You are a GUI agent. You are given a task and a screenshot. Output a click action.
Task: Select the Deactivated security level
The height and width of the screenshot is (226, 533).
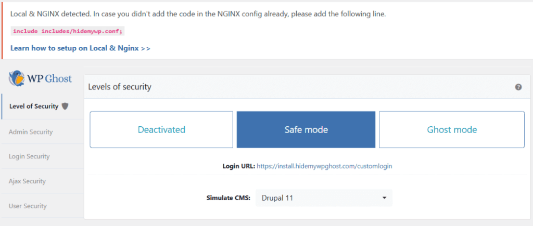tap(161, 129)
